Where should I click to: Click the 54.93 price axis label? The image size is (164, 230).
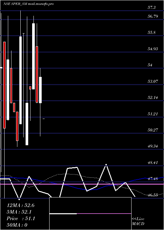tap(153, 49)
